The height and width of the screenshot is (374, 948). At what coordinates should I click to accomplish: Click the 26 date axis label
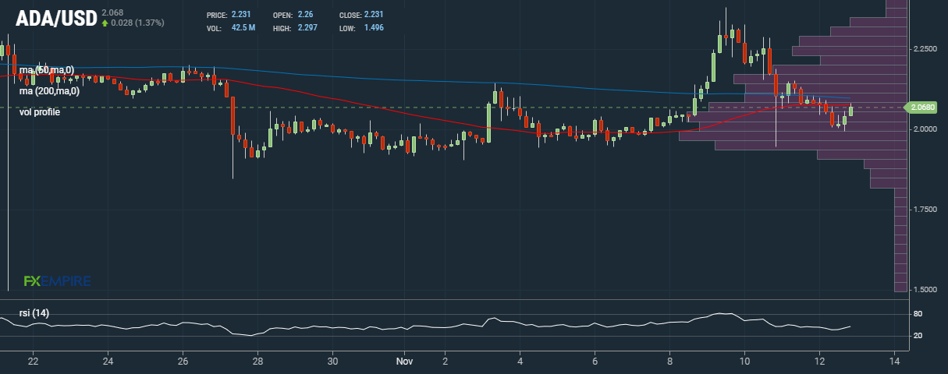click(x=183, y=362)
